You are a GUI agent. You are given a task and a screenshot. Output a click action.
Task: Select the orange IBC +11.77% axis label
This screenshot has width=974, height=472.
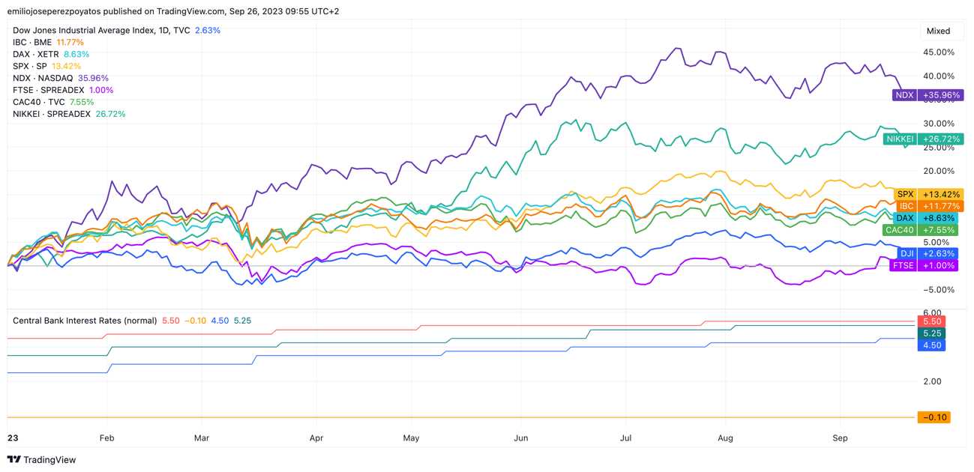[x=928, y=206]
